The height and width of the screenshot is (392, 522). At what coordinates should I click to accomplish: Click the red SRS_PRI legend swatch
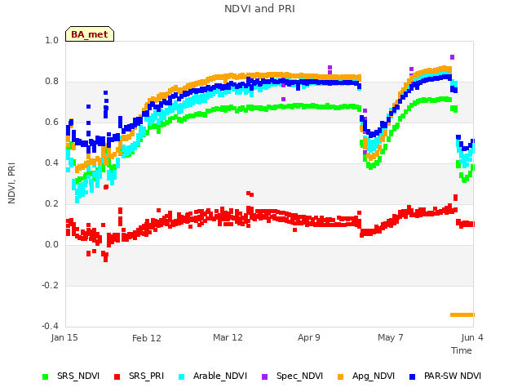point(117,376)
